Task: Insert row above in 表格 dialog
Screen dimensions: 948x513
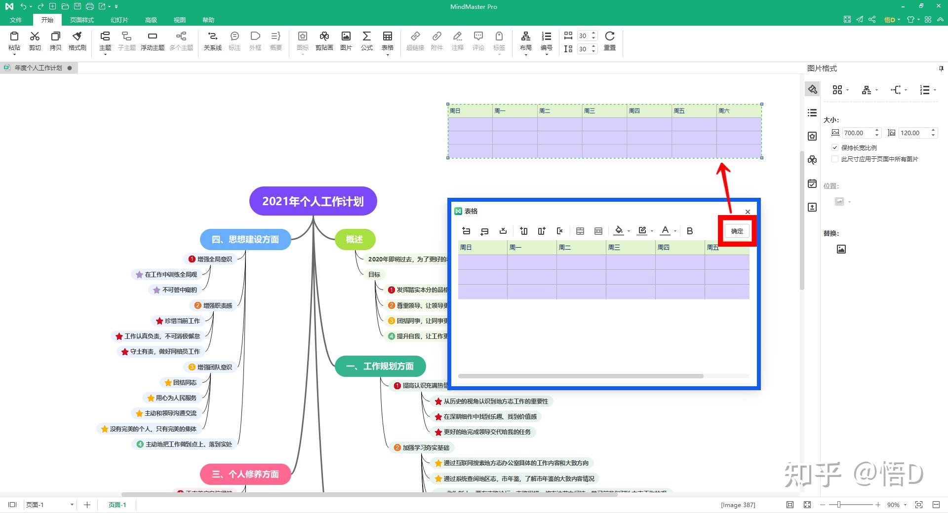Action: click(466, 231)
